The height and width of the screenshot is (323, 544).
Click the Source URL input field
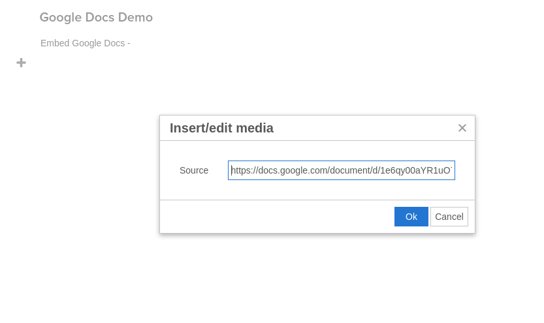pos(342,170)
